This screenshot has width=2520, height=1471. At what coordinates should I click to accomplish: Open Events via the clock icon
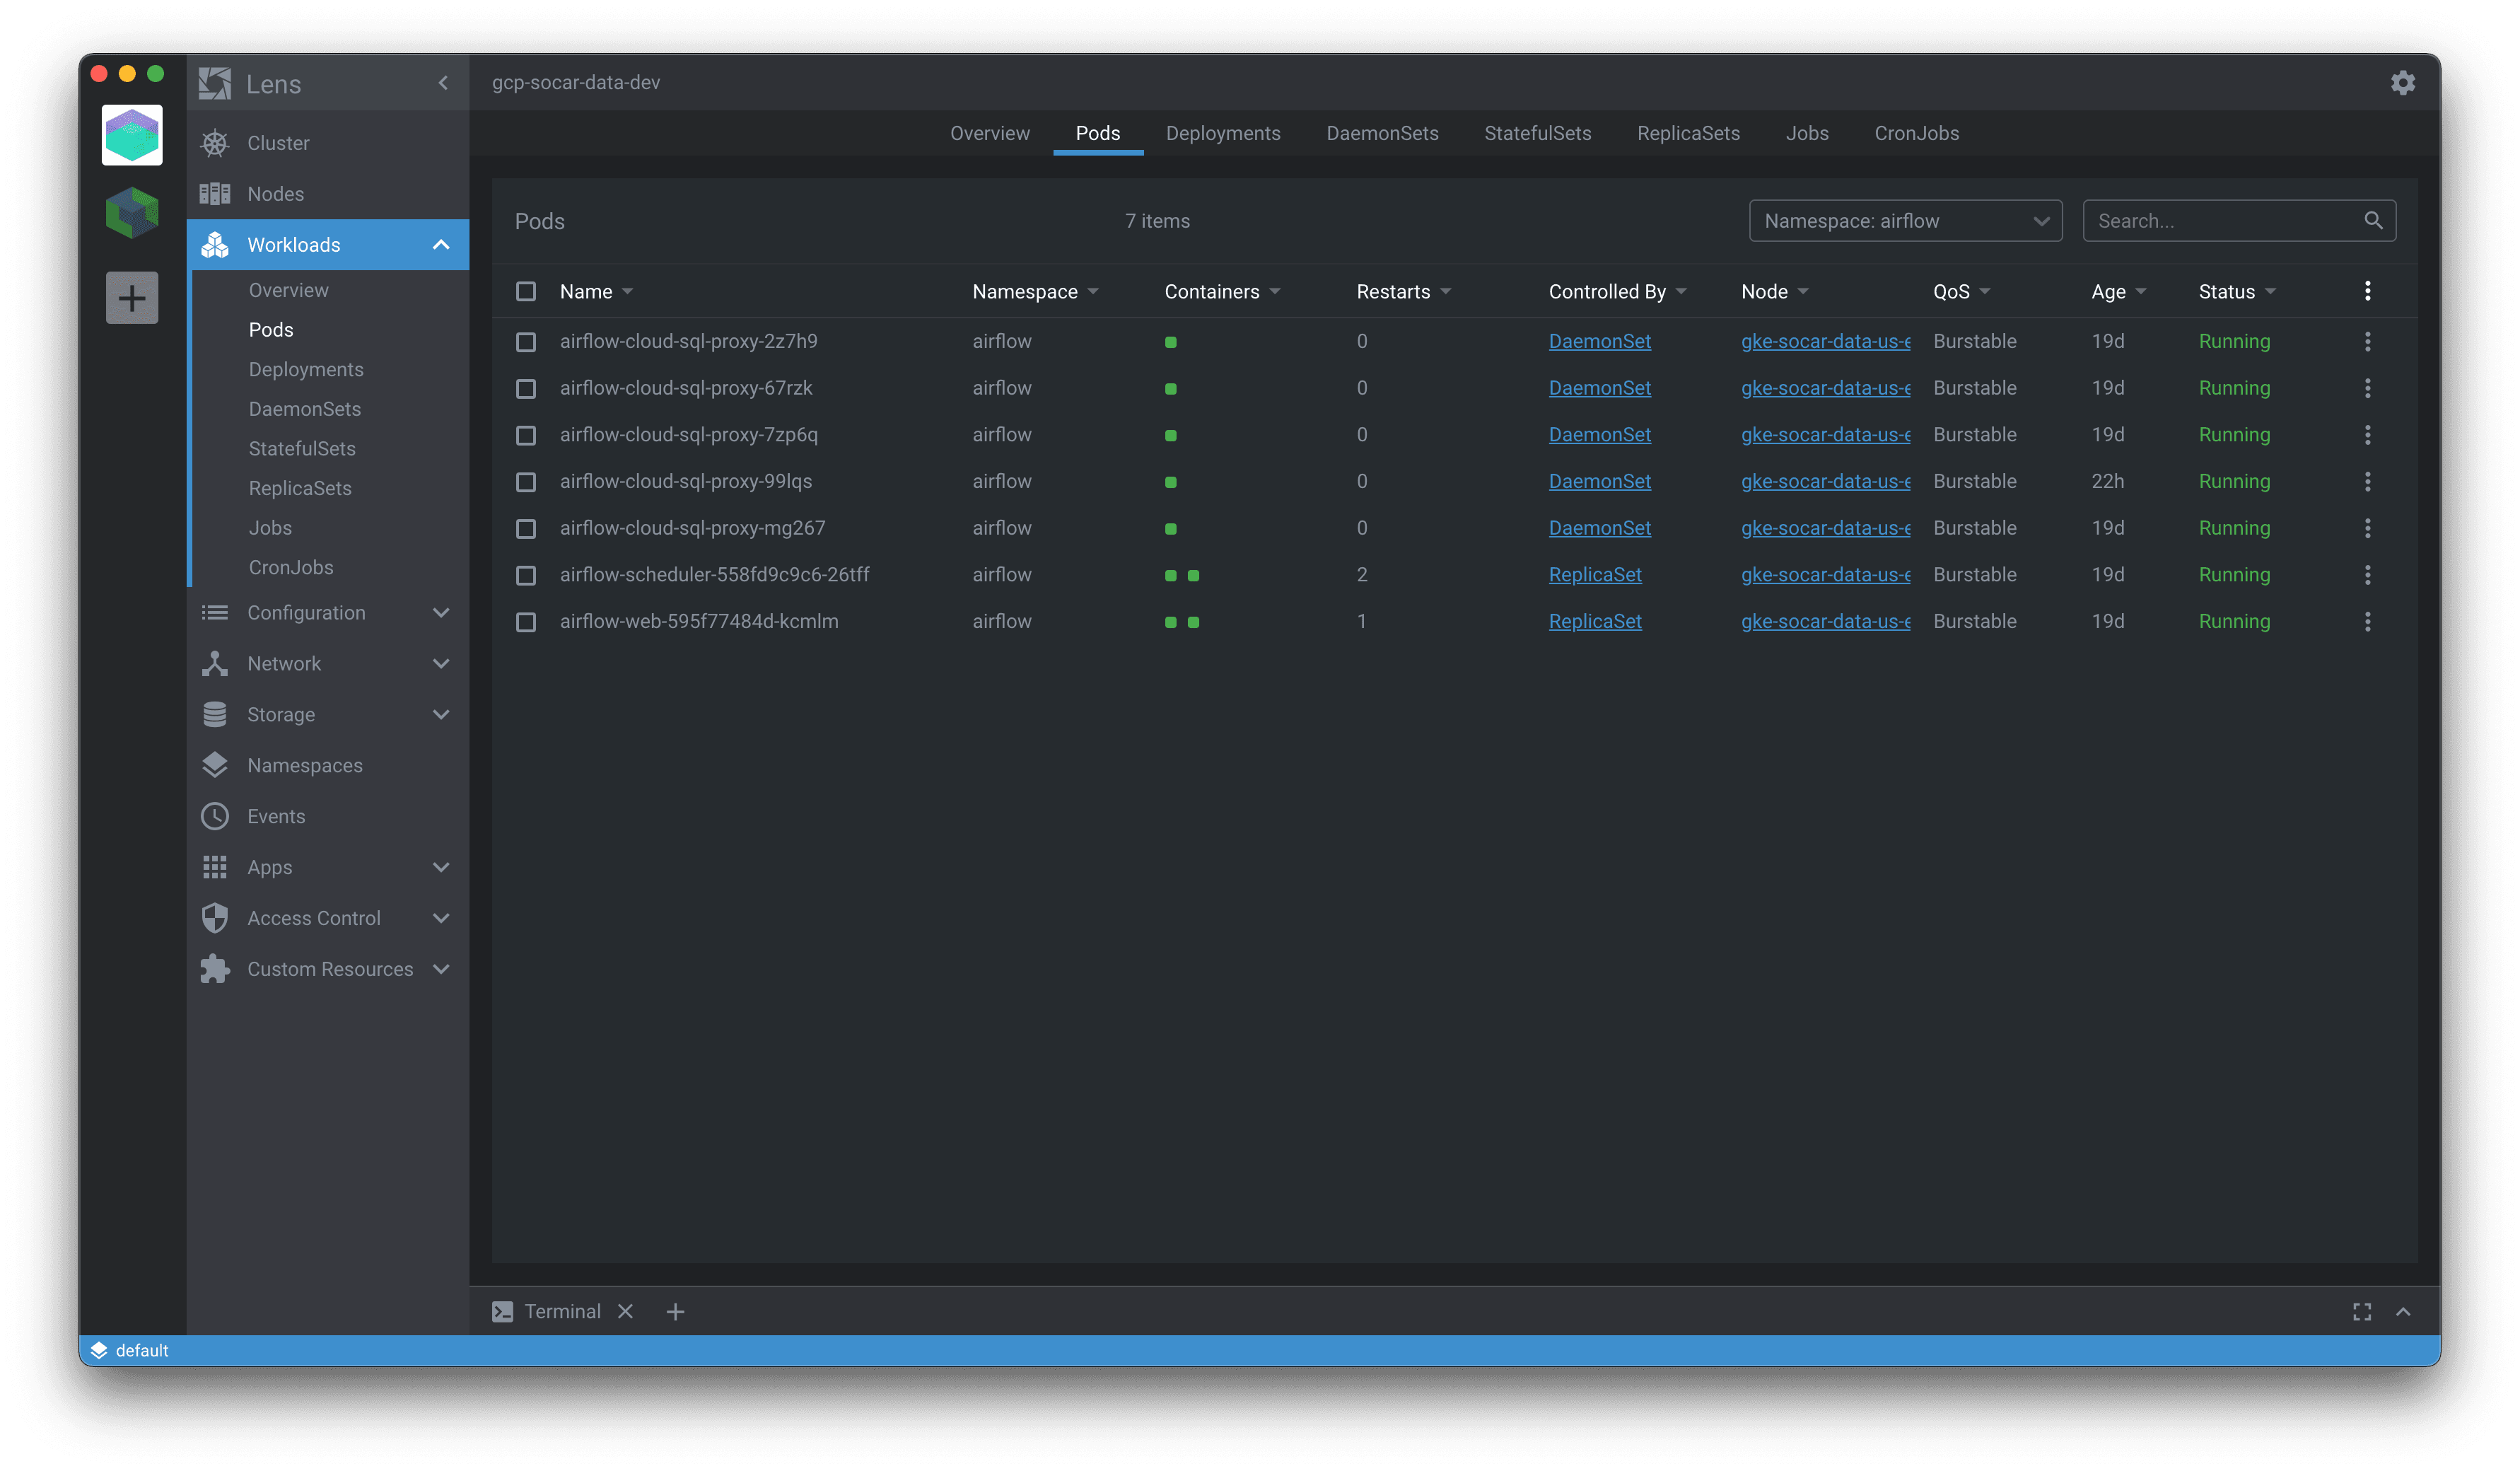pyautogui.click(x=215, y=816)
